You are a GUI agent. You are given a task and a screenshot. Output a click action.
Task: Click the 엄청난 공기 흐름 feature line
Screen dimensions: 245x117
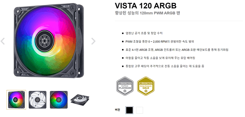coord(144,33)
